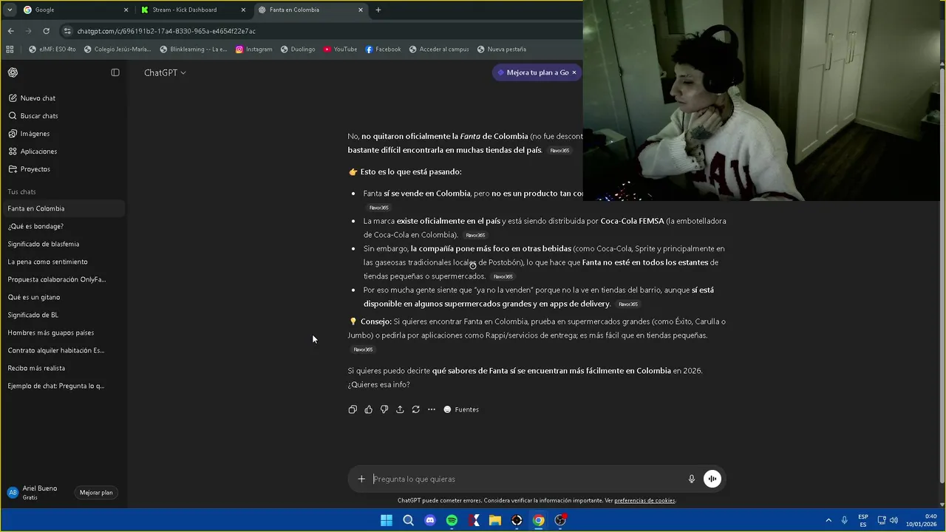Open Chrome apps grid in bookmarks bar
Viewport: 946px width, 532px height.
pyautogui.click(x=10, y=50)
